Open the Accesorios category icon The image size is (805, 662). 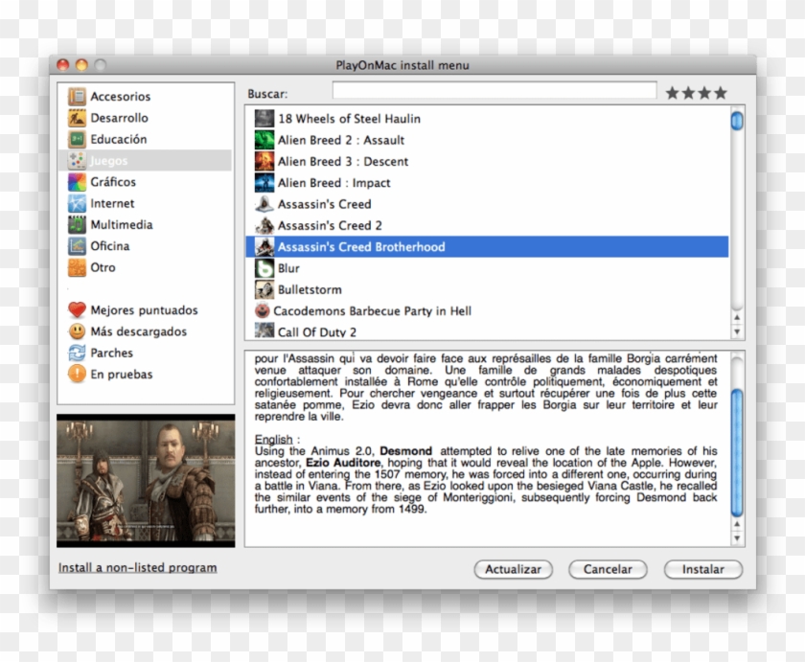[x=77, y=97]
